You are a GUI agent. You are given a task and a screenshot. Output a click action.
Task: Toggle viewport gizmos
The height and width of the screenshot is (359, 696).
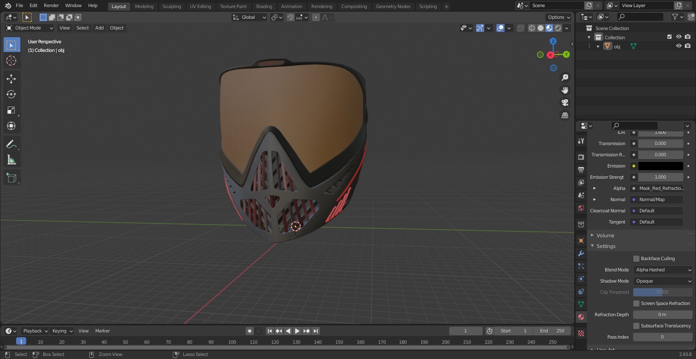coord(480,28)
